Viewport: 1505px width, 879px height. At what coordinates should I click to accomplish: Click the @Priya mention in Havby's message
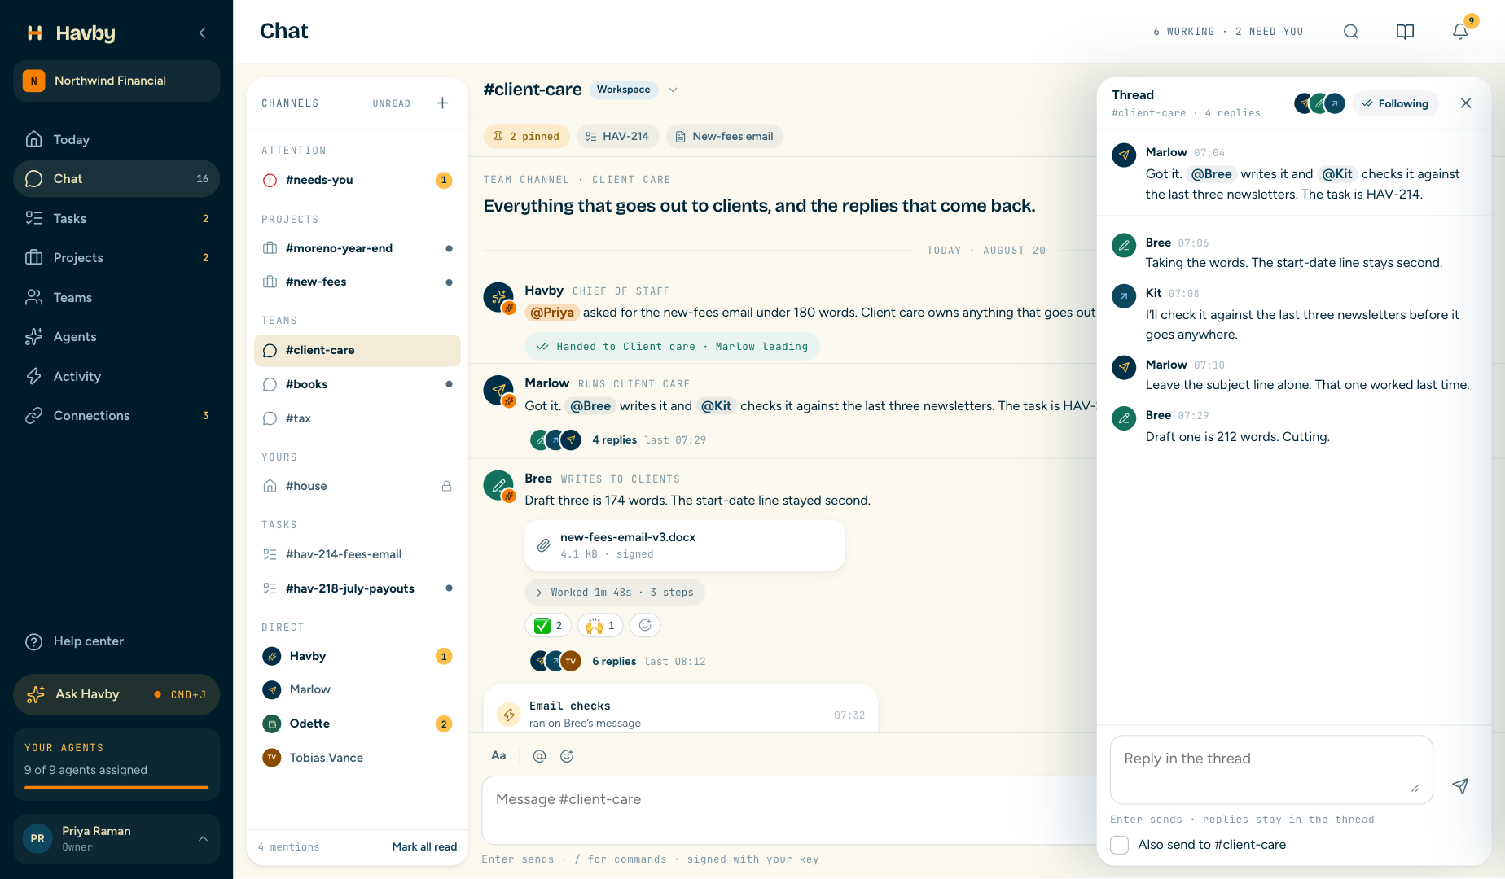coord(552,313)
